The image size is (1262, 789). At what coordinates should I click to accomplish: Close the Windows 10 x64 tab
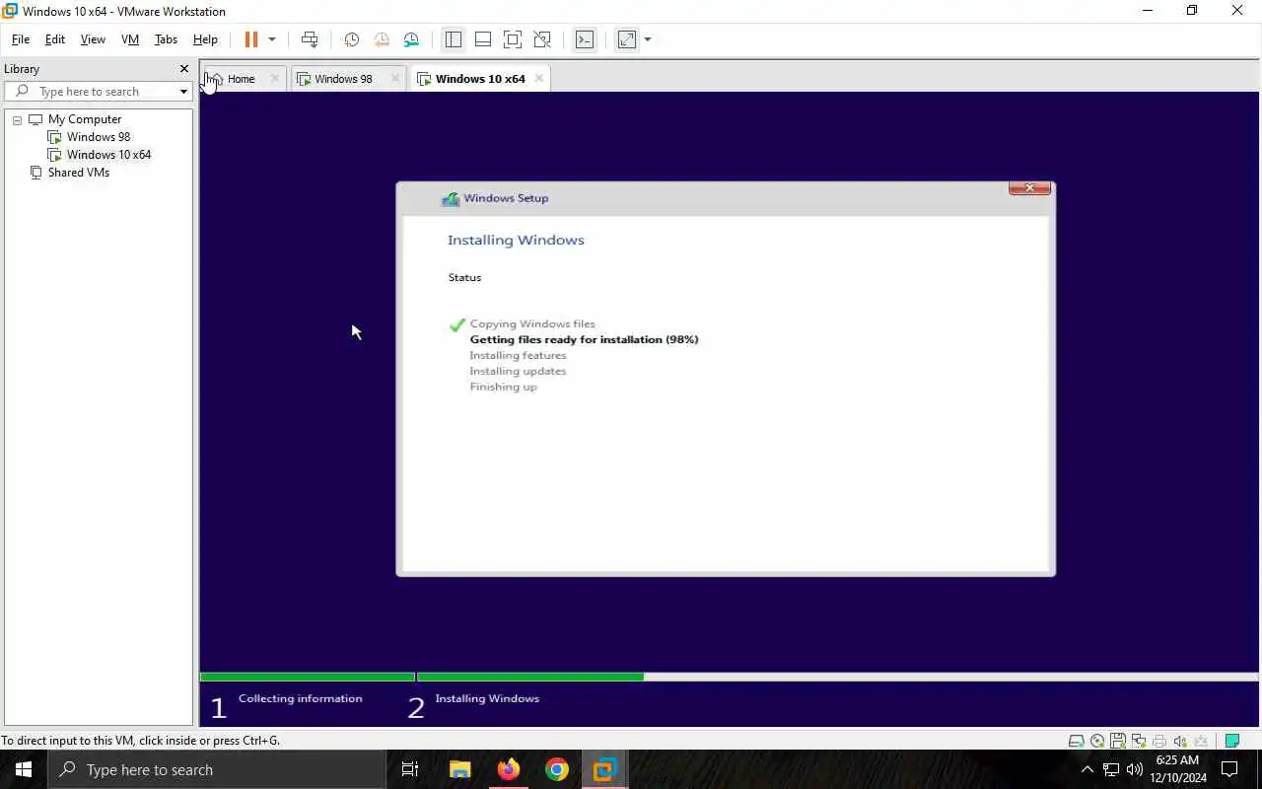(538, 79)
